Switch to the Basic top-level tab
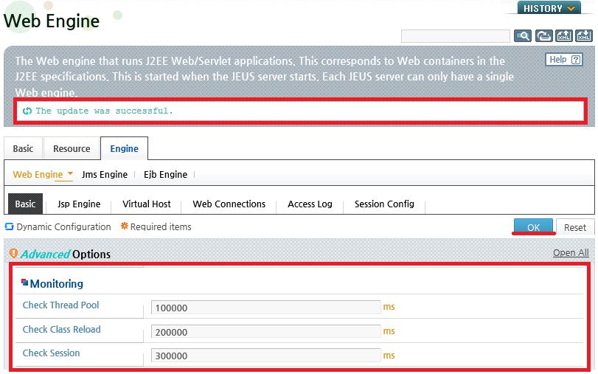The height and width of the screenshot is (374, 598). tap(24, 148)
